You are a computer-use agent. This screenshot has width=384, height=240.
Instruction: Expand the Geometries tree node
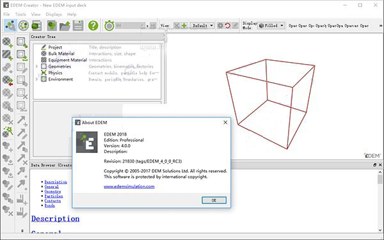[36, 67]
